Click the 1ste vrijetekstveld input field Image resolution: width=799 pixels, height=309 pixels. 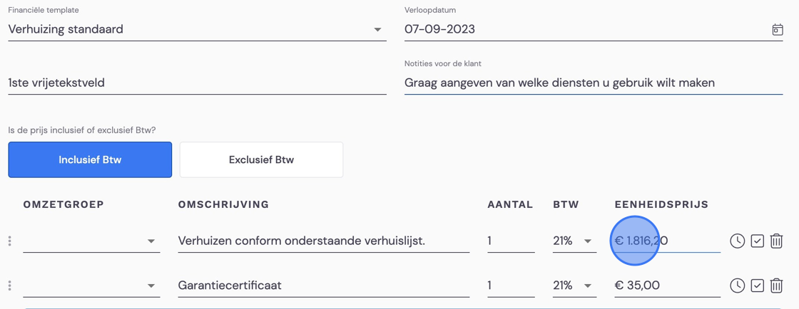197,83
